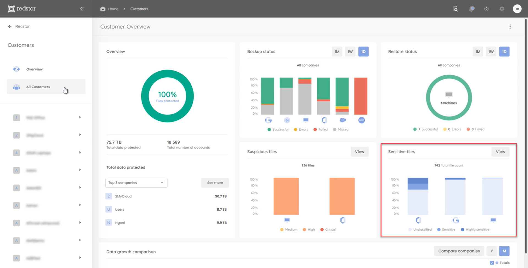Screen dimensions: 528x268
Task: Select 1W range in Restore status
Action: (x=491, y=52)
